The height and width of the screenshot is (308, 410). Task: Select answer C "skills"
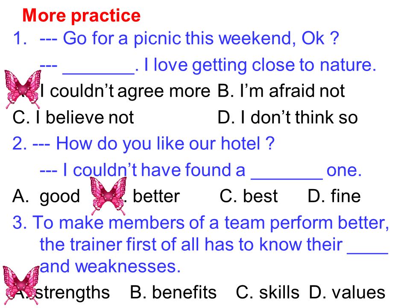pyautogui.click(x=267, y=292)
